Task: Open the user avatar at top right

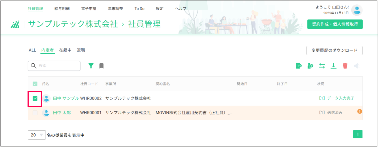Action: pyautogui.click(x=357, y=10)
